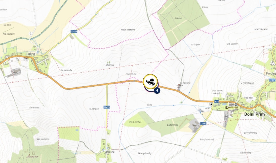Click the 32430 road number shield

tap(203, 123)
